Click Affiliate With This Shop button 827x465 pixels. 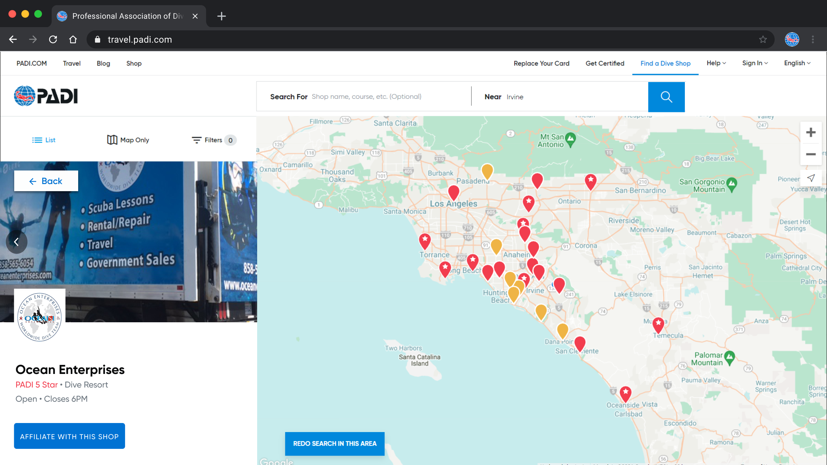(69, 436)
